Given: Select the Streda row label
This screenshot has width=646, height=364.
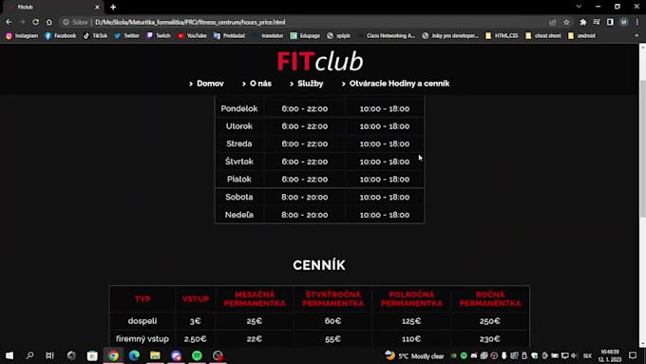Looking at the screenshot, I should click(239, 144).
